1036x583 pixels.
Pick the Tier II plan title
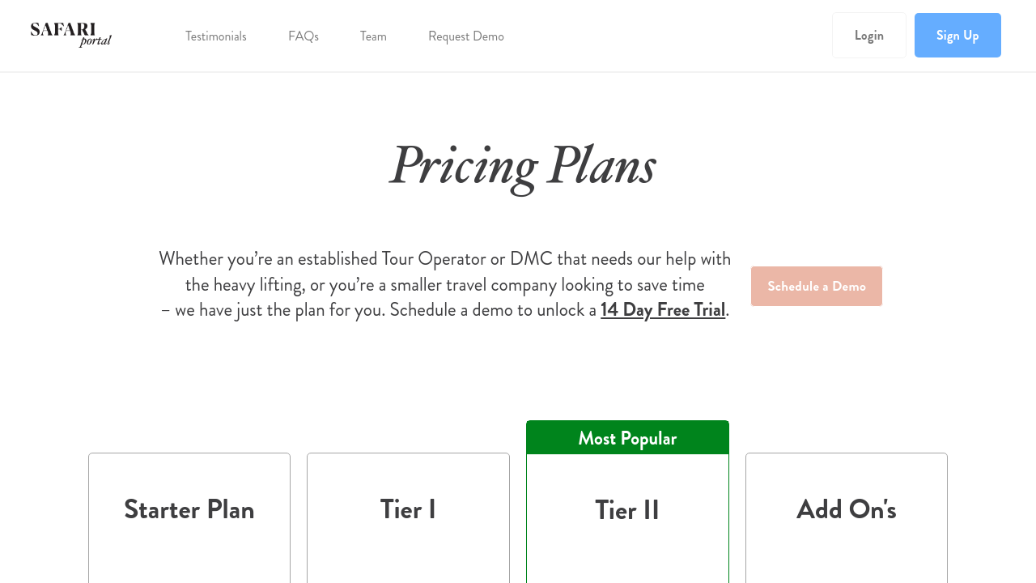[x=627, y=510]
